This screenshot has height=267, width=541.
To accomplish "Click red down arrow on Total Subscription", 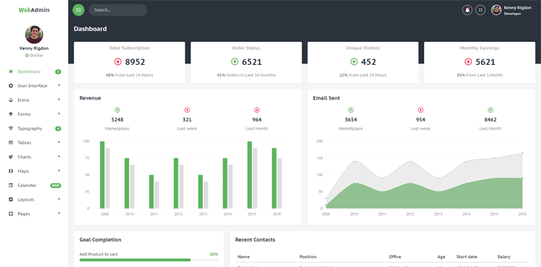I will pyautogui.click(x=118, y=62).
